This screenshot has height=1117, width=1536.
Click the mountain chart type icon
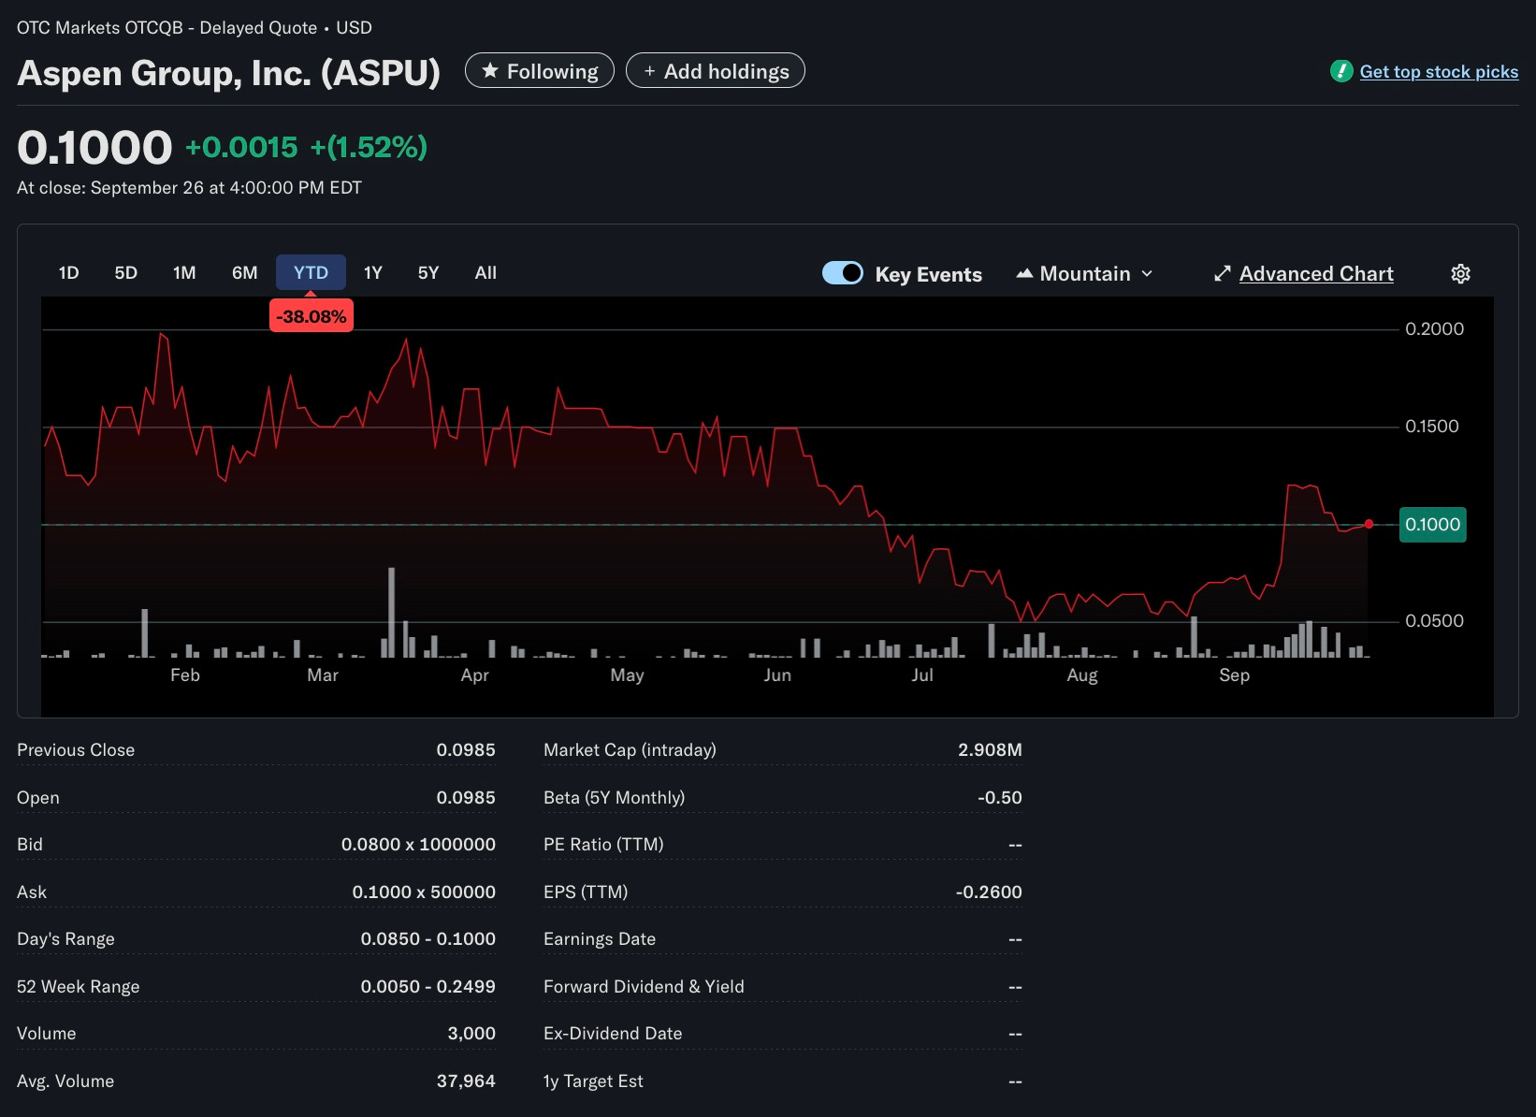[x=1024, y=273]
